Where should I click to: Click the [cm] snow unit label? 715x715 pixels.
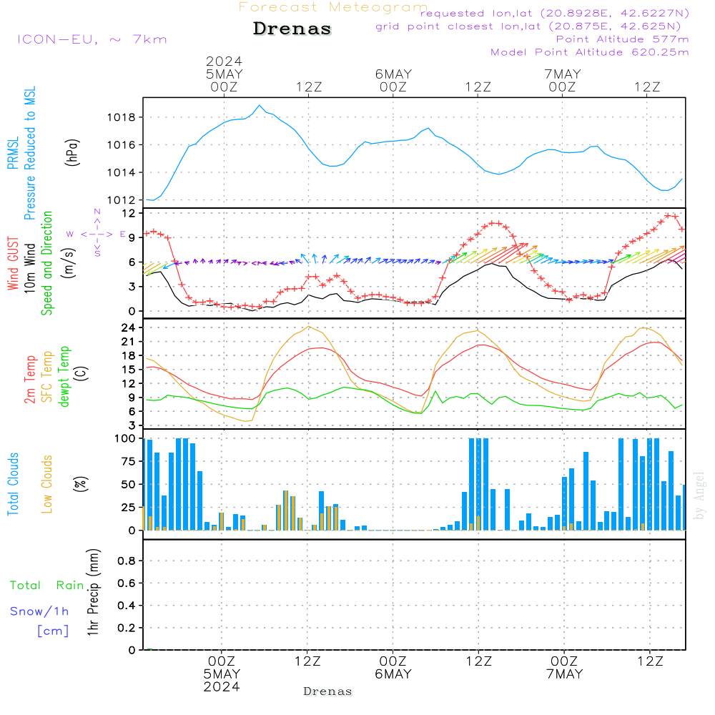coord(53,631)
